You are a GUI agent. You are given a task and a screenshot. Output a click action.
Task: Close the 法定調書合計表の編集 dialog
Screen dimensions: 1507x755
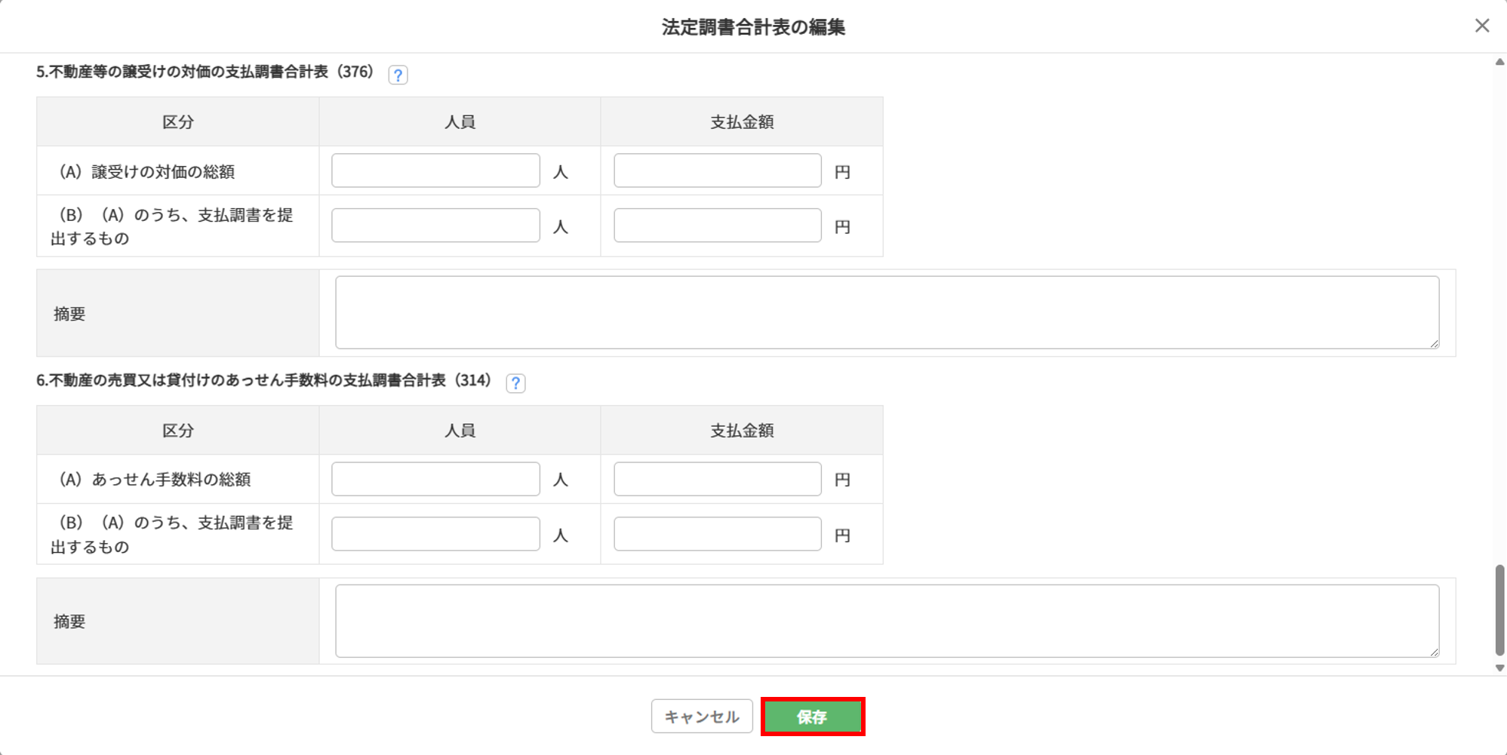click(1482, 26)
